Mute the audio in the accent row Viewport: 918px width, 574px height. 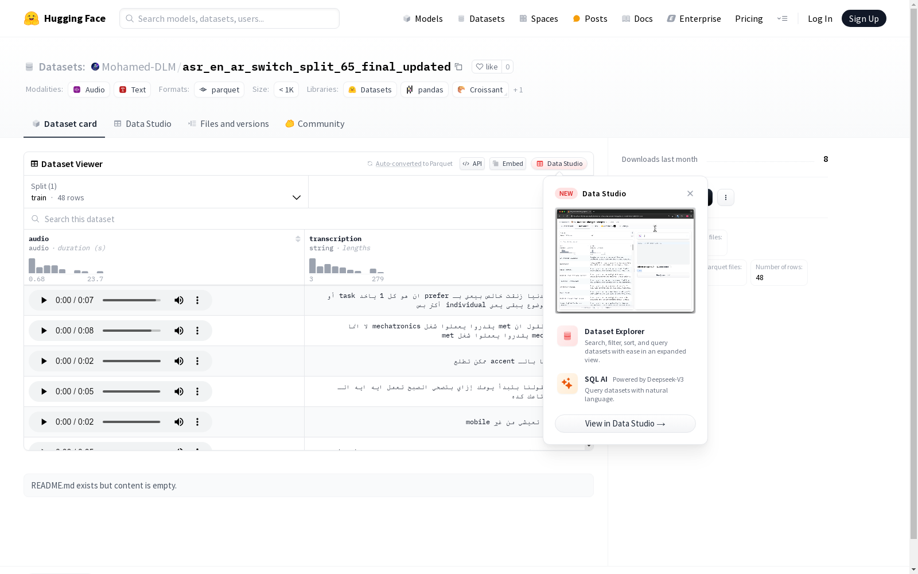point(179,361)
